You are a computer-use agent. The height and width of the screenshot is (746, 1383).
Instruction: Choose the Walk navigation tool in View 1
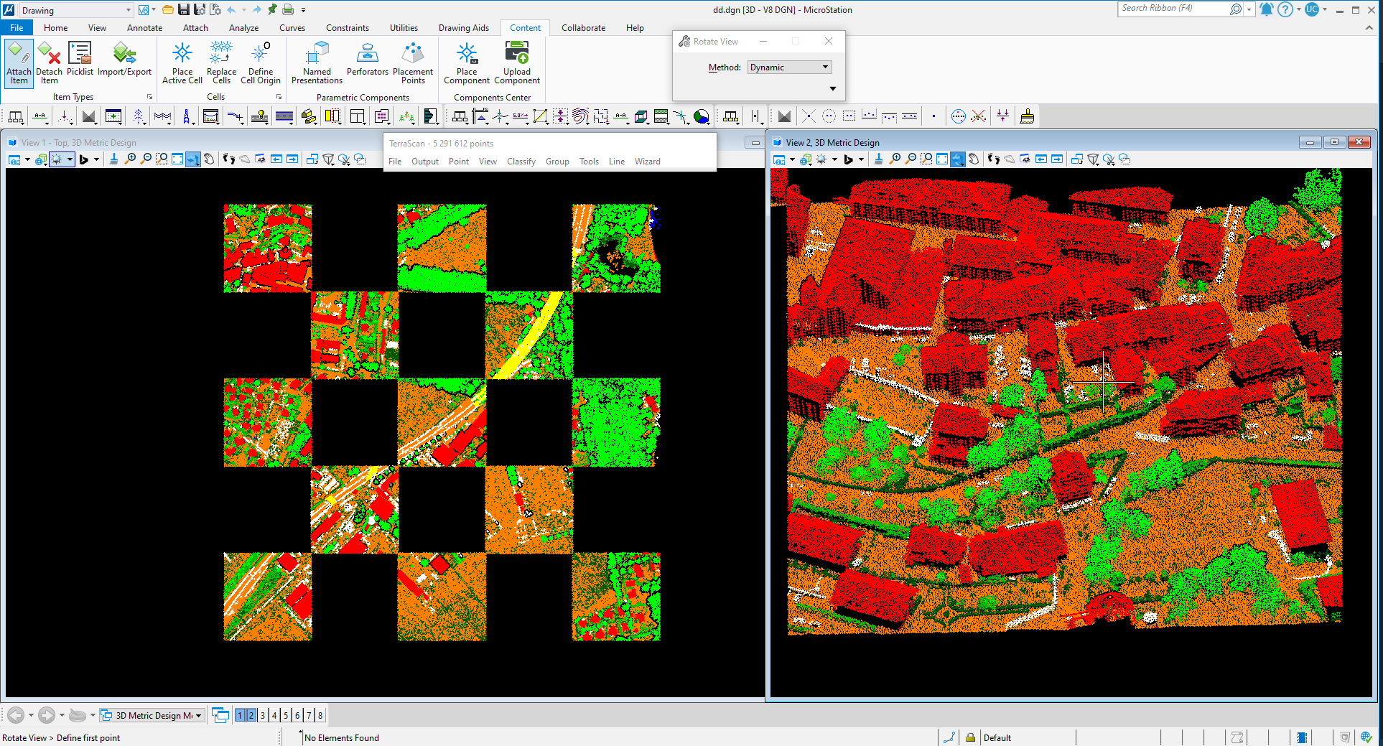click(228, 159)
